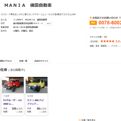
Task: Click the お電話でのお問い合わせ heading
Action: (x=105, y=18)
